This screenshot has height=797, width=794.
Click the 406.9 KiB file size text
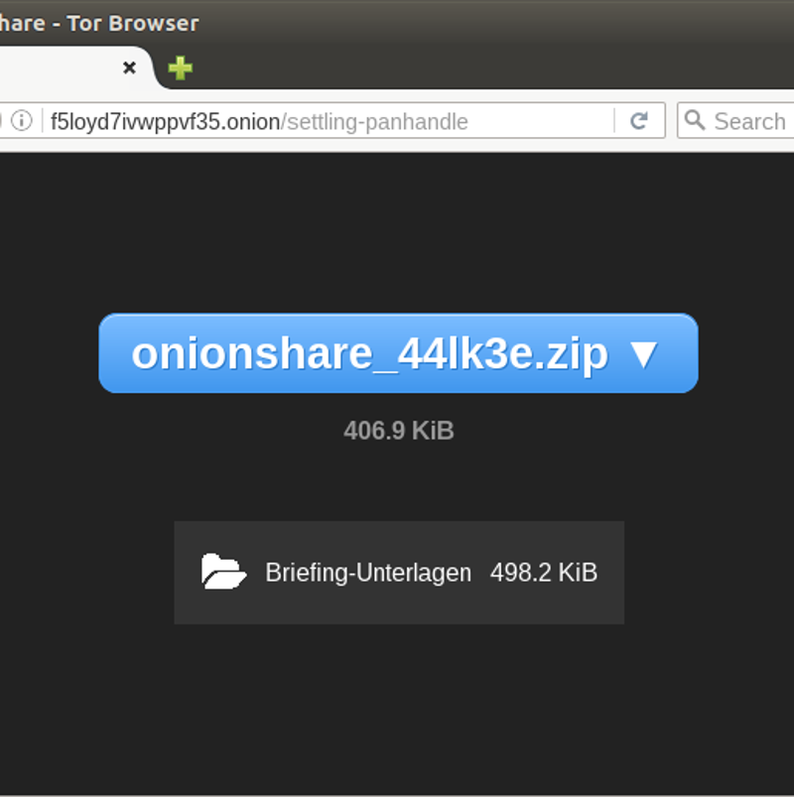click(398, 431)
